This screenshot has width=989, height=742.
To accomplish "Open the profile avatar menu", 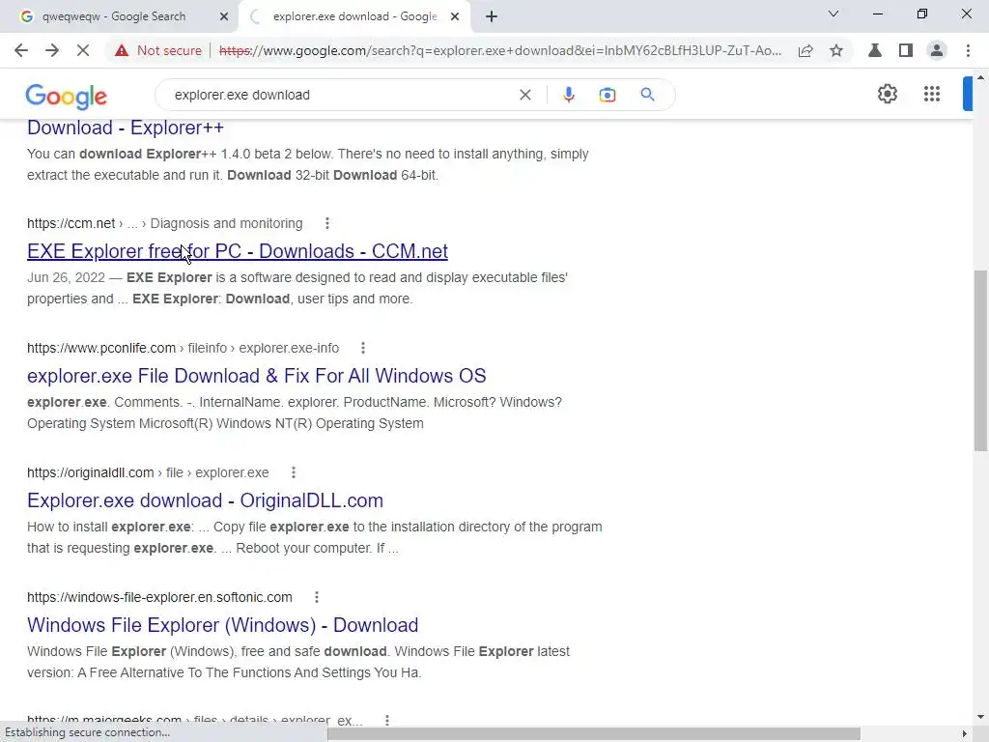I will tap(937, 50).
